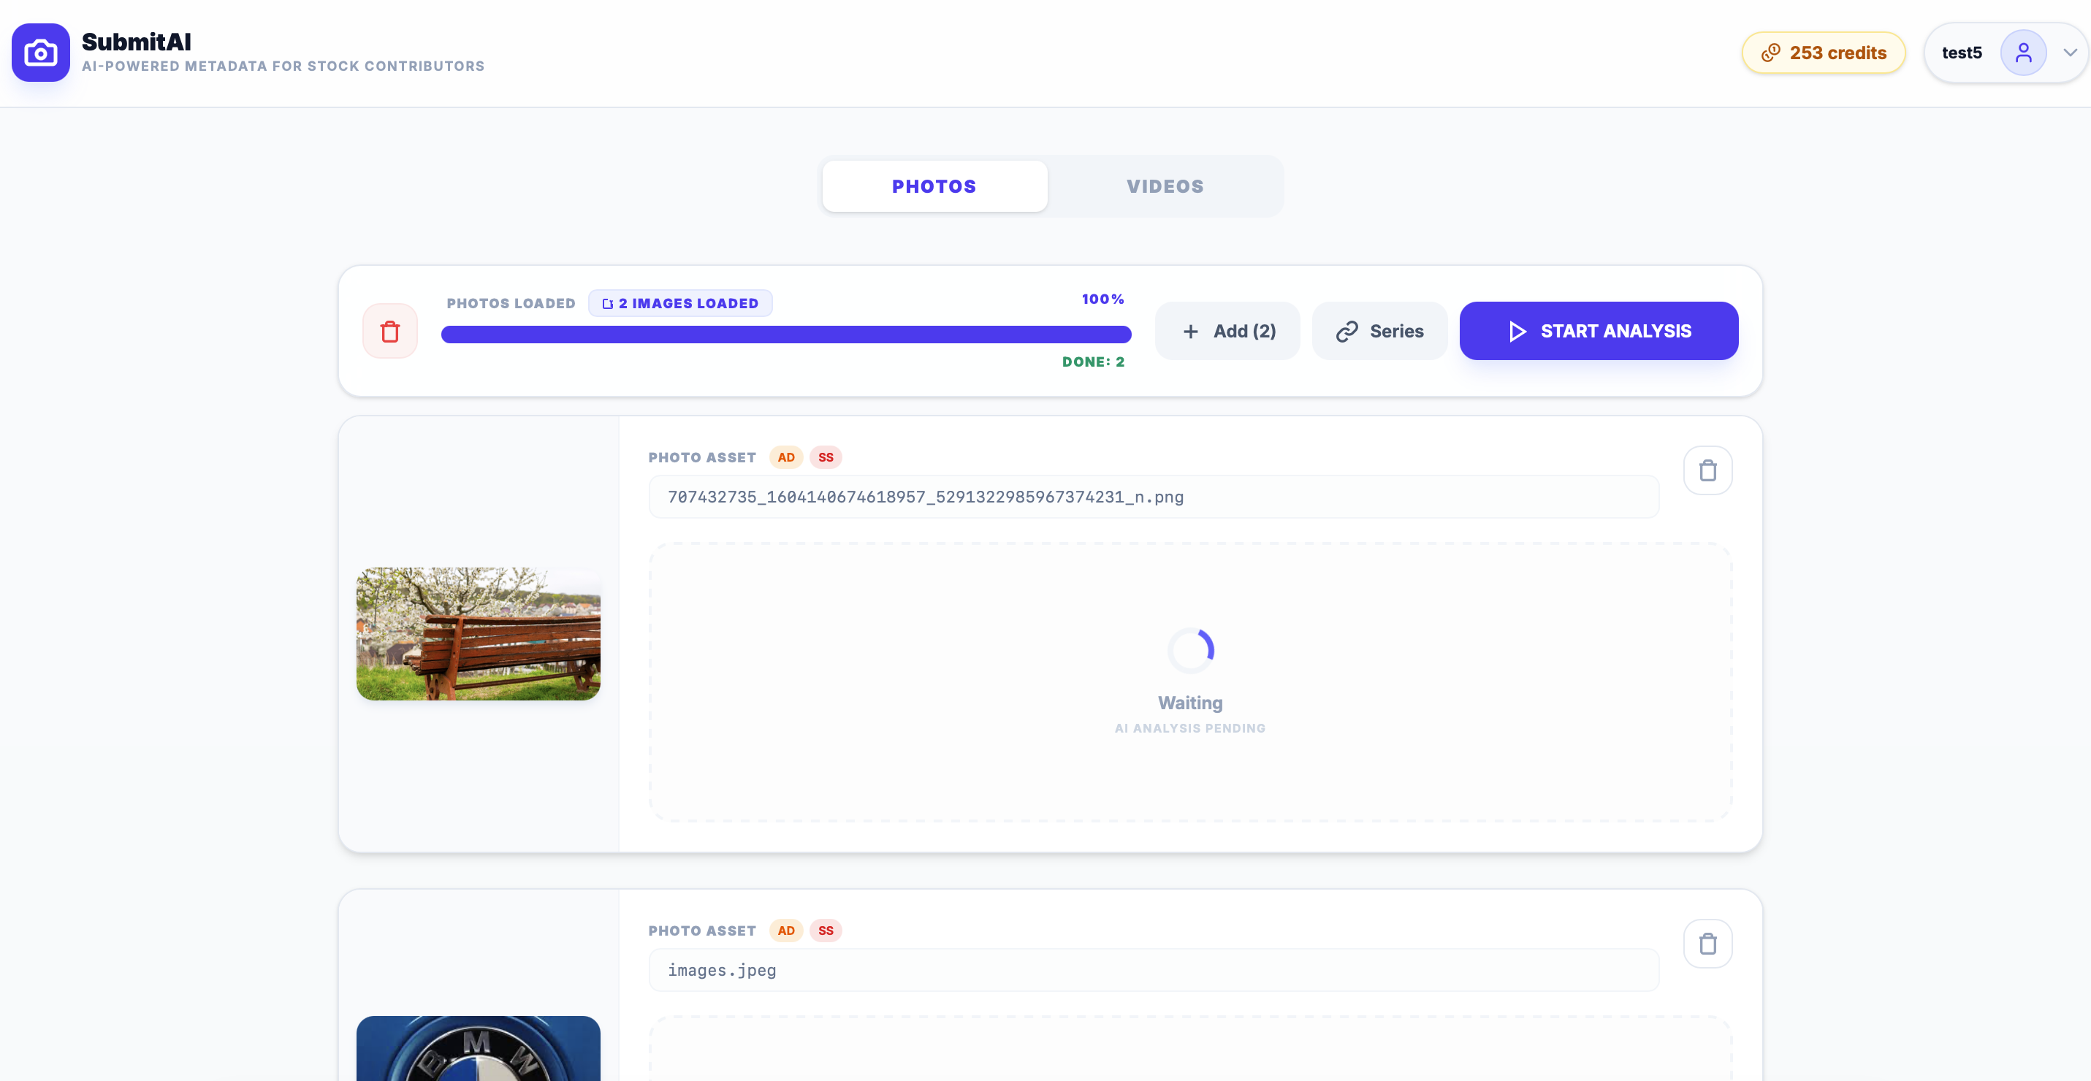Viewport: 2091px width, 1081px height.
Task: Remove the bench photo with its trash icon
Action: pyautogui.click(x=1708, y=470)
